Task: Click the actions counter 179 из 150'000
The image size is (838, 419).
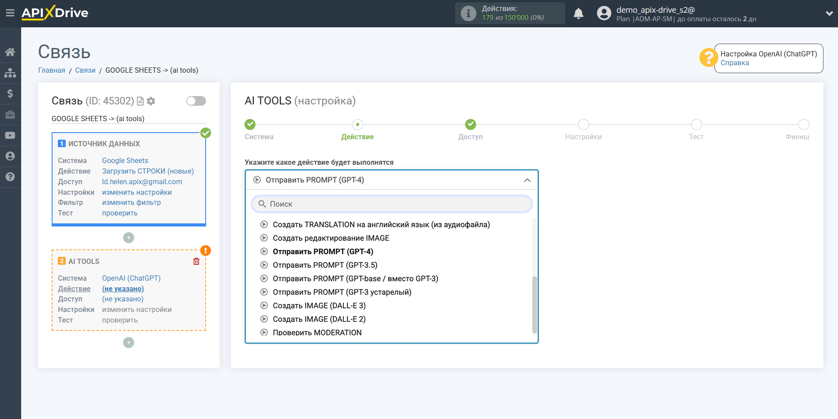Action: [x=513, y=18]
